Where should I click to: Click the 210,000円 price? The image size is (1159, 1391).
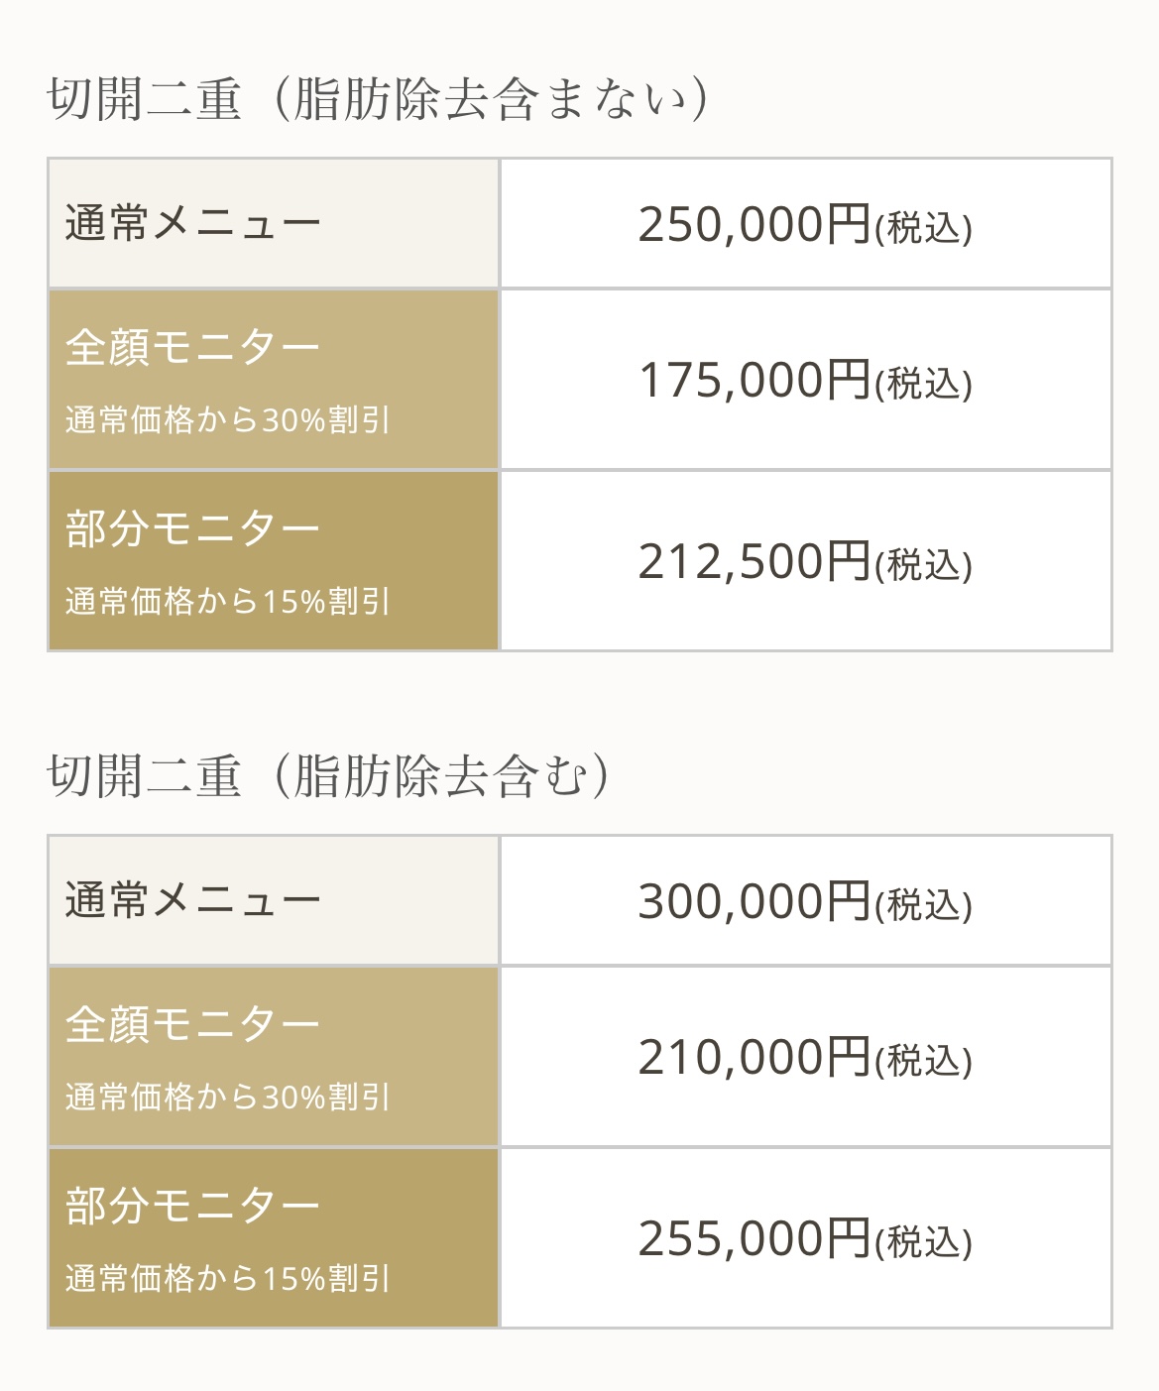point(753,1058)
